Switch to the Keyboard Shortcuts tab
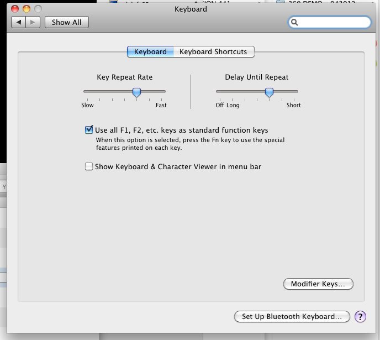The width and height of the screenshot is (380, 340). (214, 51)
